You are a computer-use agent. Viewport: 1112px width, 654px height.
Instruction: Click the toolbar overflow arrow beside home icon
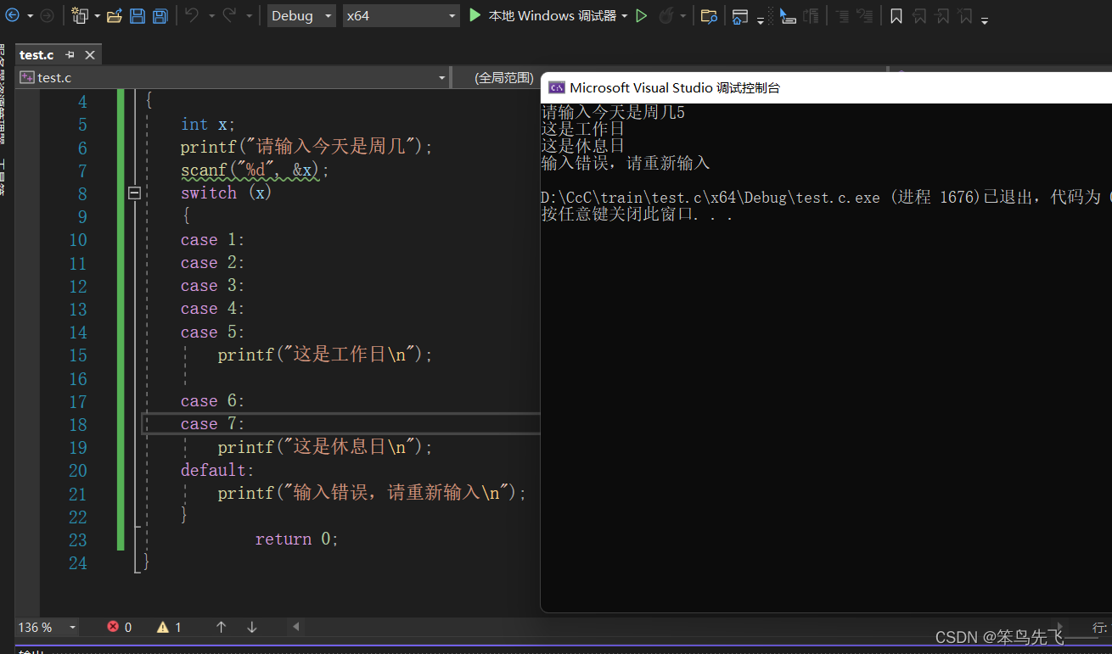760,20
